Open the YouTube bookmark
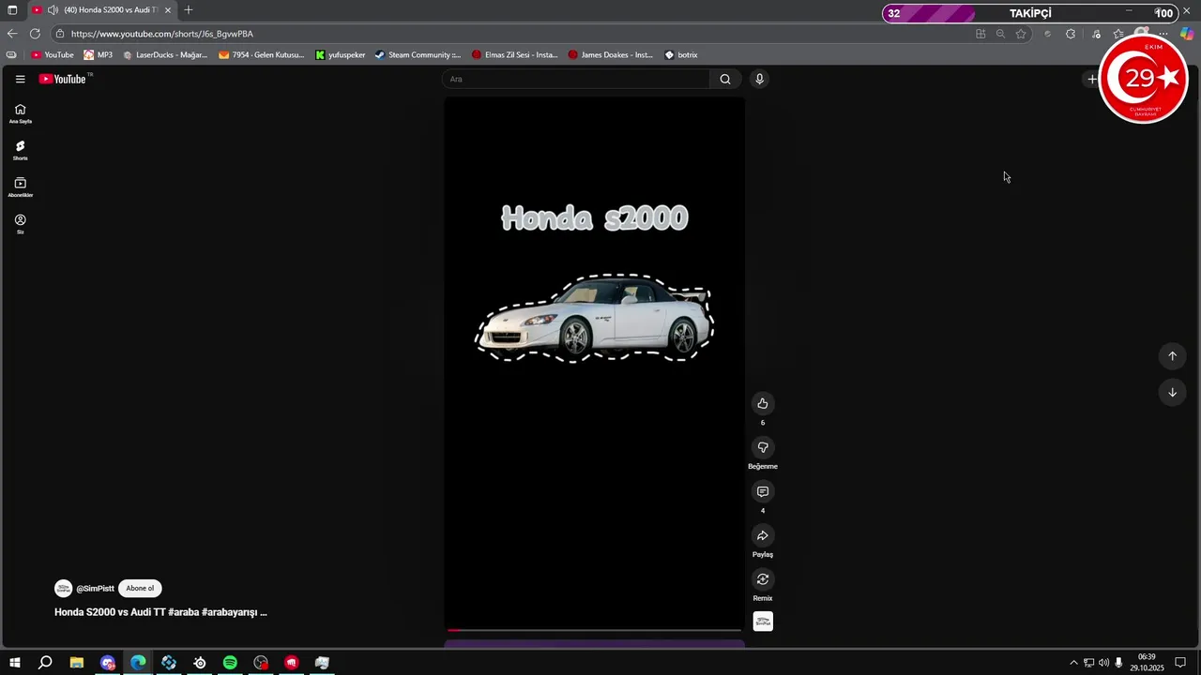 53,54
